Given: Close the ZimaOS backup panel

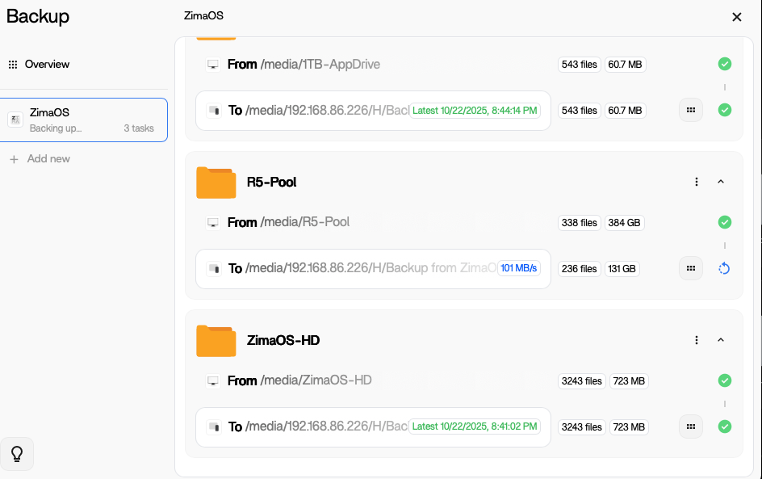Looking at the screenshot, I should coord(736,17).
